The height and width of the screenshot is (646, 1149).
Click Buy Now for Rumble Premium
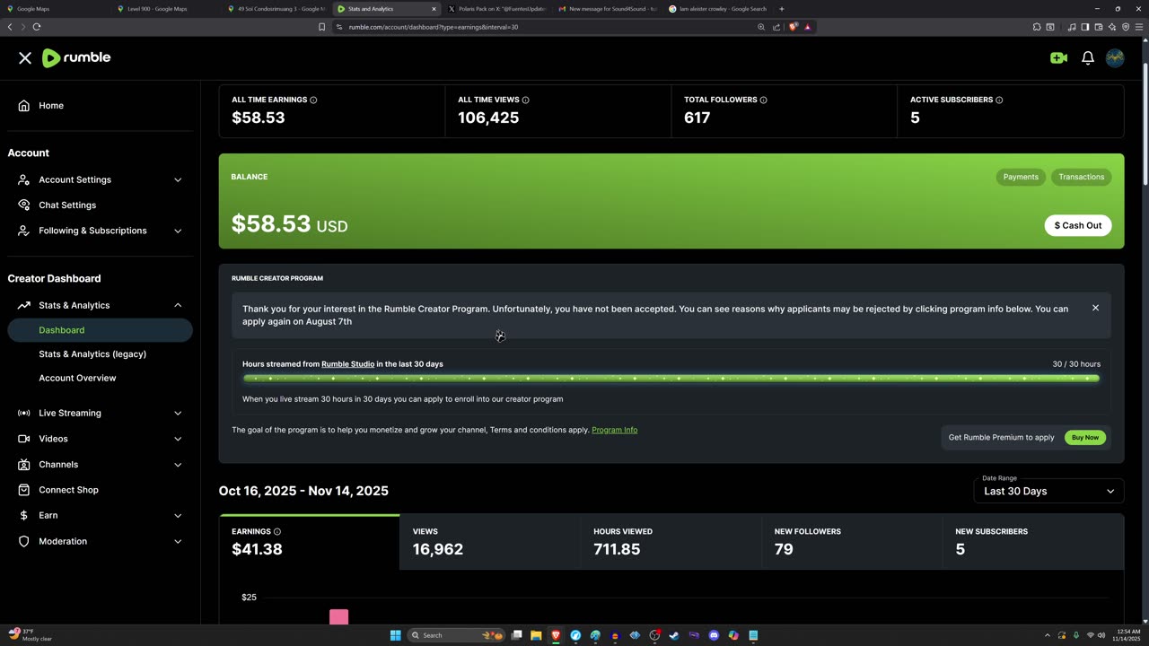click(1085, 438)
